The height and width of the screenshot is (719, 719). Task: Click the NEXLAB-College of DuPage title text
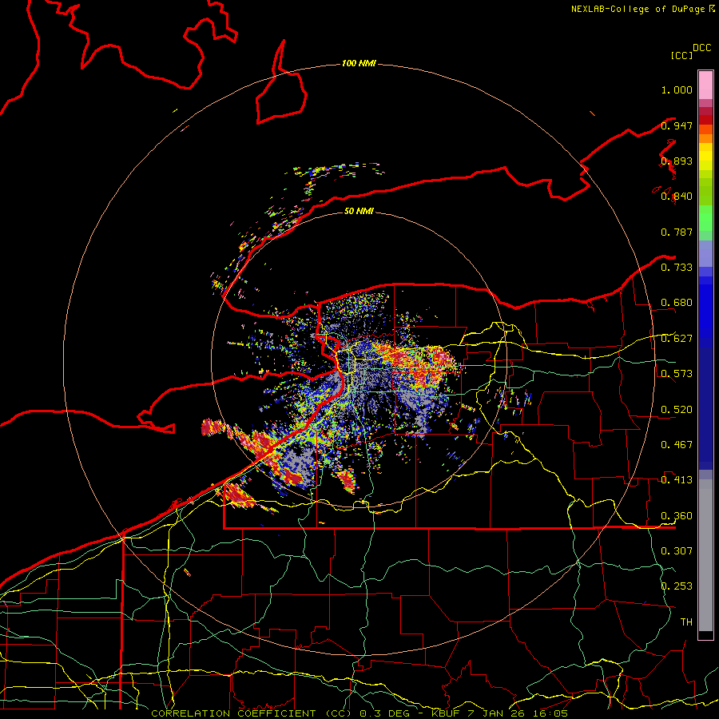point(642,9)
